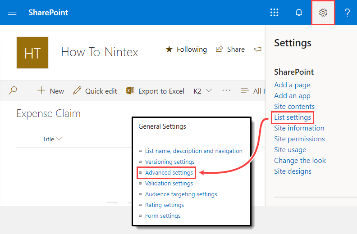Open Validation settings link
Image resolution: width=357 pixels, height=234 pixels.
169,183
